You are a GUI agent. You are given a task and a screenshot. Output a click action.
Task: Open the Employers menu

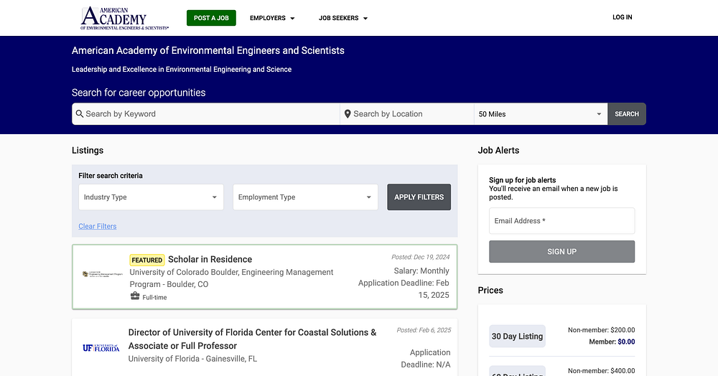pyautogui.click(x=272, y=18)
